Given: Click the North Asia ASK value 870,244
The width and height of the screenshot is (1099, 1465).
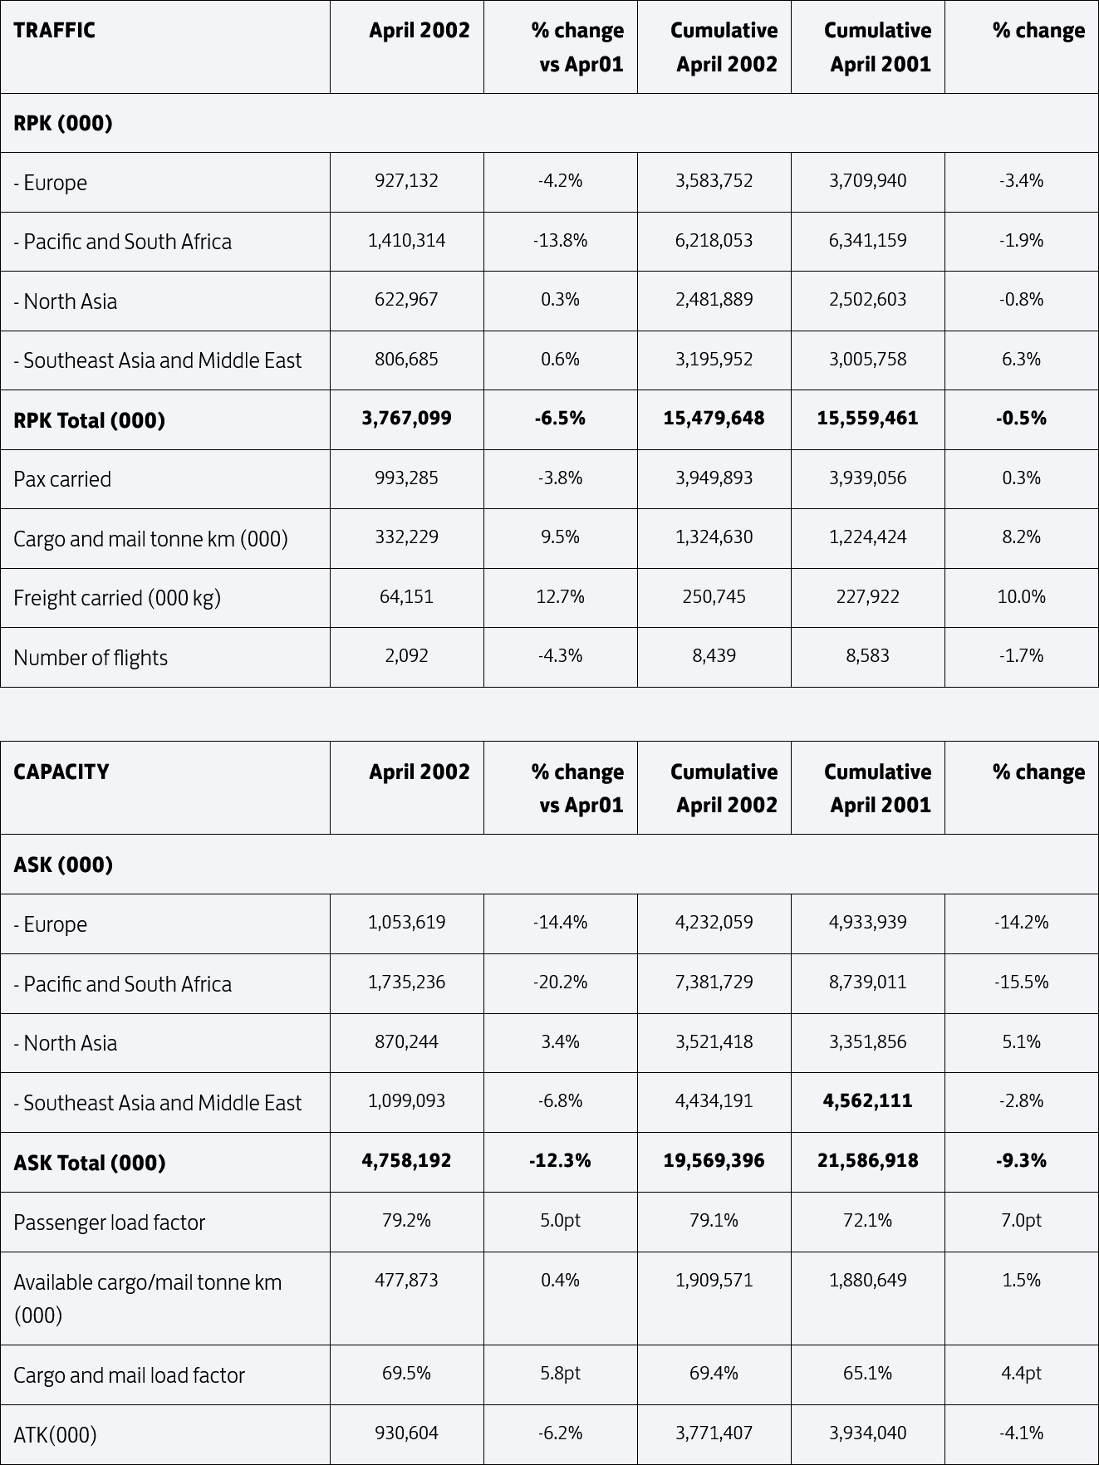Looking at the screenshot, I should pos(406,1042).
